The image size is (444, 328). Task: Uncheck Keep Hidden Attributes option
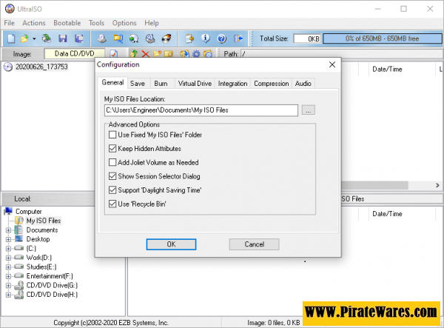pos(112,149)
